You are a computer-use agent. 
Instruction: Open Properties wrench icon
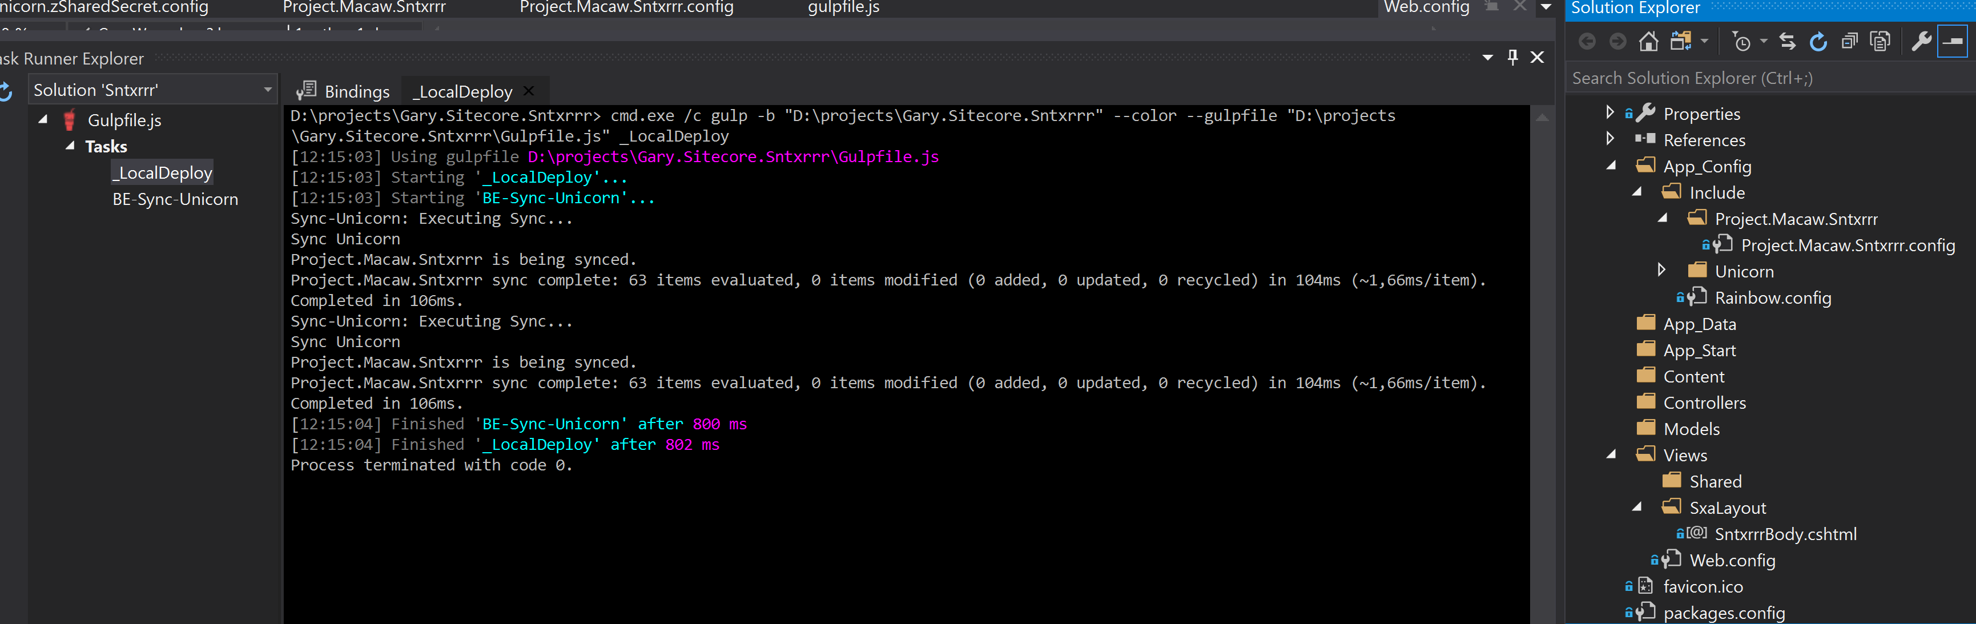pyautogui.click(x=1921, y=42)
